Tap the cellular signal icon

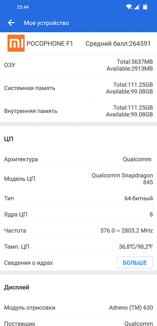137,7
